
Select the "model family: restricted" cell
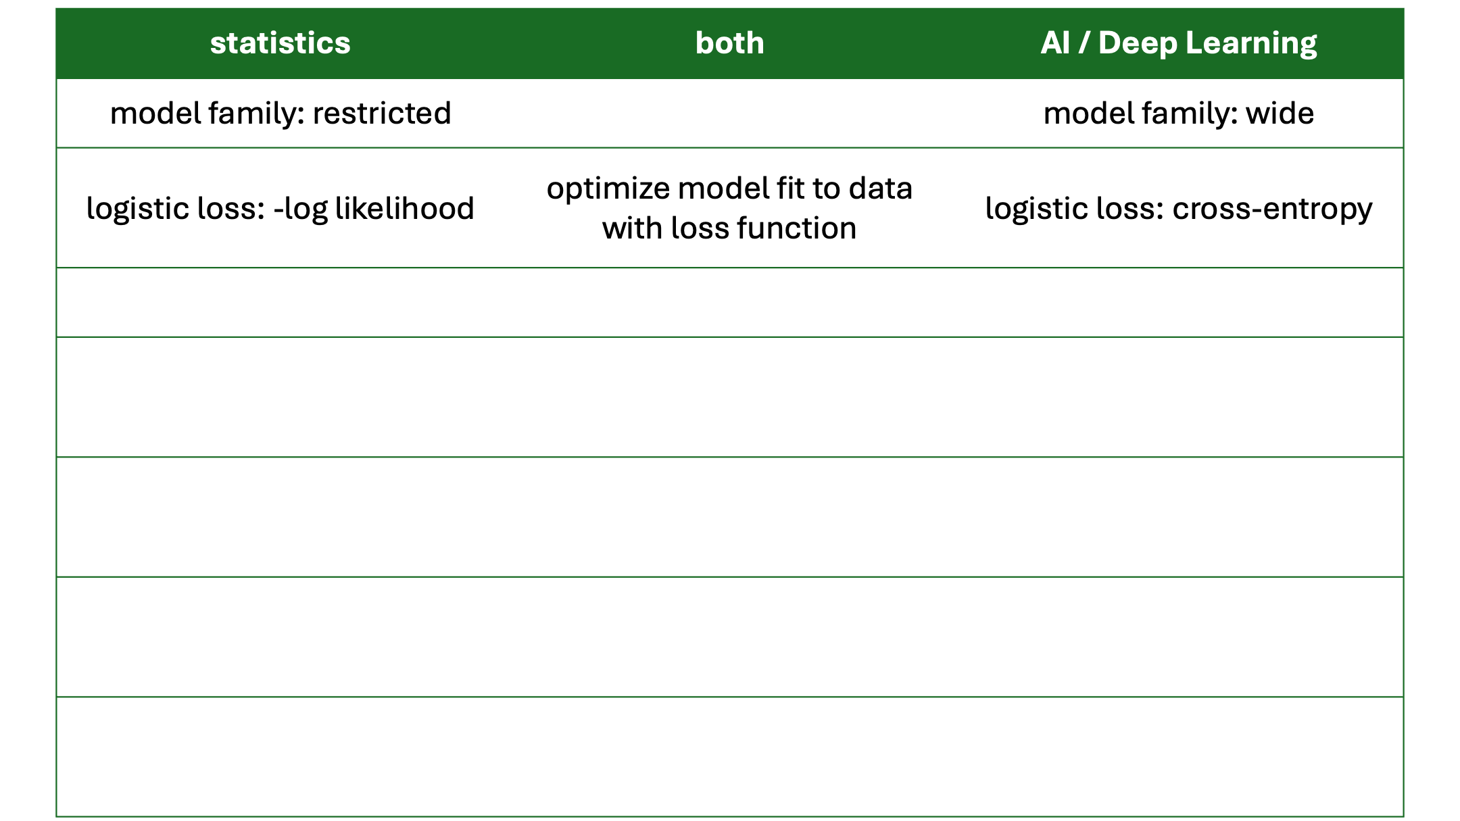click(280, 114)
